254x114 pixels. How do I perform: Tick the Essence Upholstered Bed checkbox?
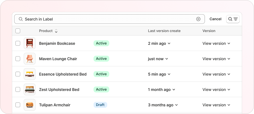[x=18, y=74]
